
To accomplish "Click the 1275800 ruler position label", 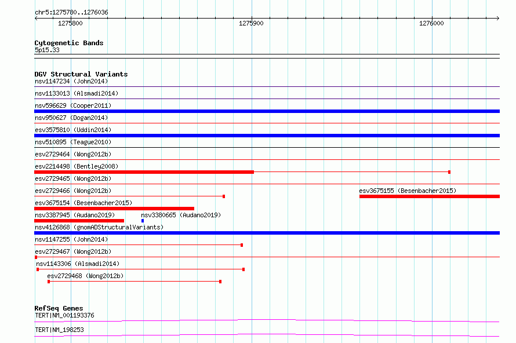I will [x=70, y=23].
